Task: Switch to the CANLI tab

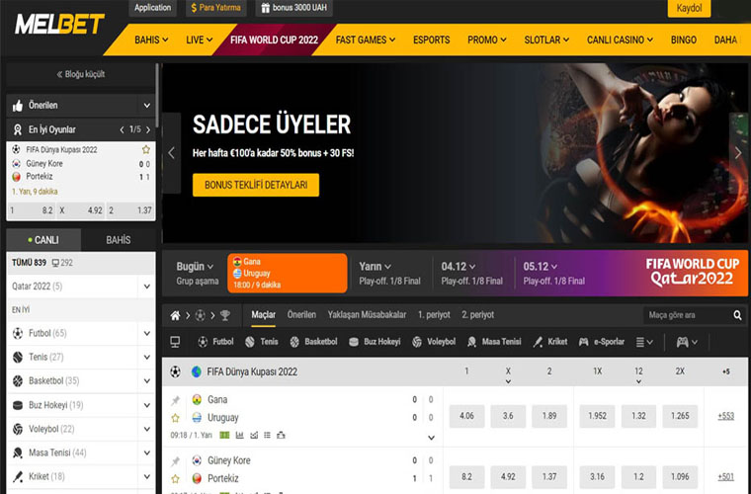Action: (43, 240)
